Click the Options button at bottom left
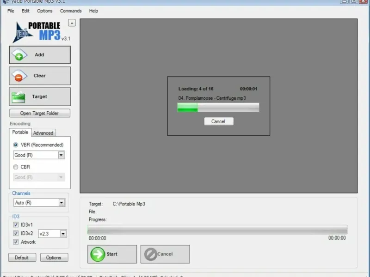Image resolution: width=370 pixels, height=277 pixels. (54, 258)
